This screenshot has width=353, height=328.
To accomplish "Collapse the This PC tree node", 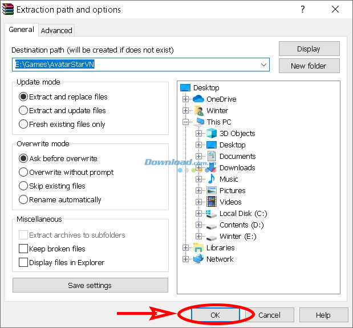I will (185, 122).
